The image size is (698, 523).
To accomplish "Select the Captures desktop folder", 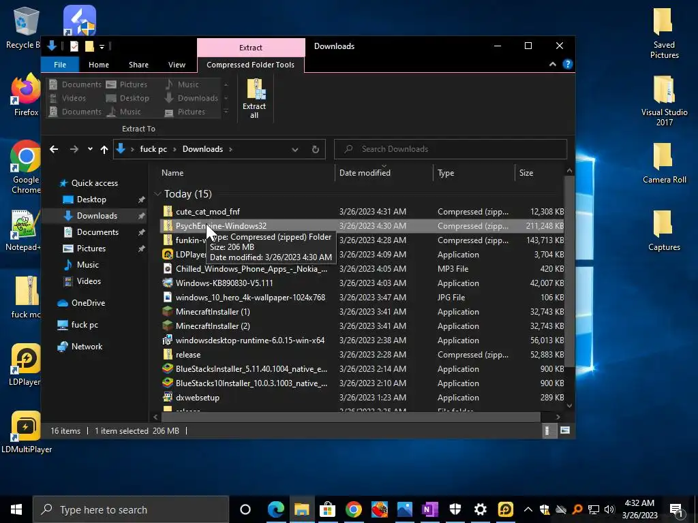I will point(664,231).
